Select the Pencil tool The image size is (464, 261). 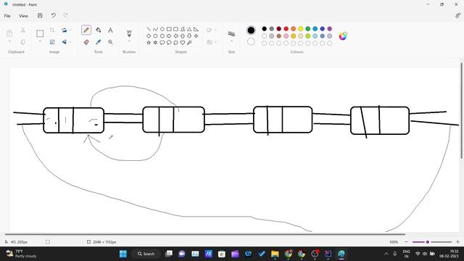(x=86, y=30)
